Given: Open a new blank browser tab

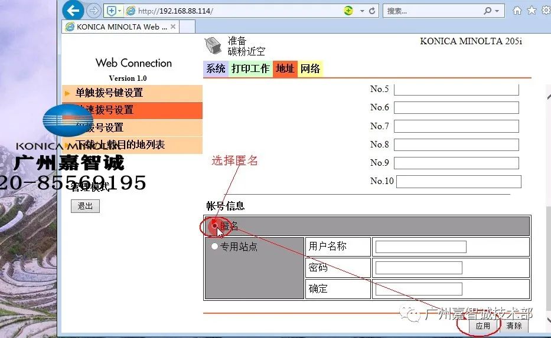Looking at the screenshot, I should 187,27.
